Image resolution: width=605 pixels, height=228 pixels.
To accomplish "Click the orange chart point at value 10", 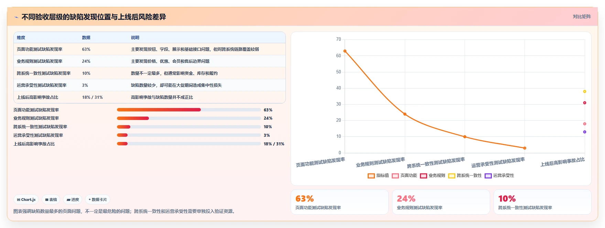I will coord(465,137).
